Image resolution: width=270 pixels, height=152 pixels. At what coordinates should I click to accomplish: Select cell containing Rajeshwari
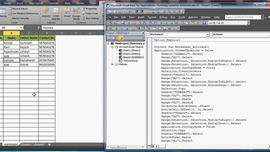click(11, 52)
